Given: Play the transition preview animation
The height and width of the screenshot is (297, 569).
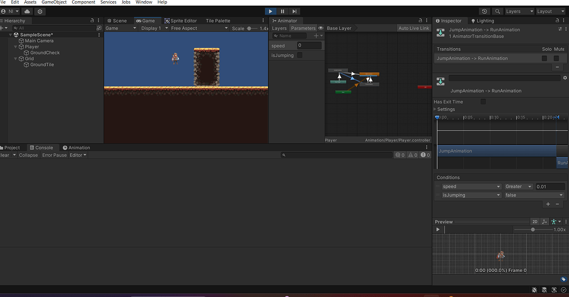Looking at the screenshot, I should tap(438, 229).
